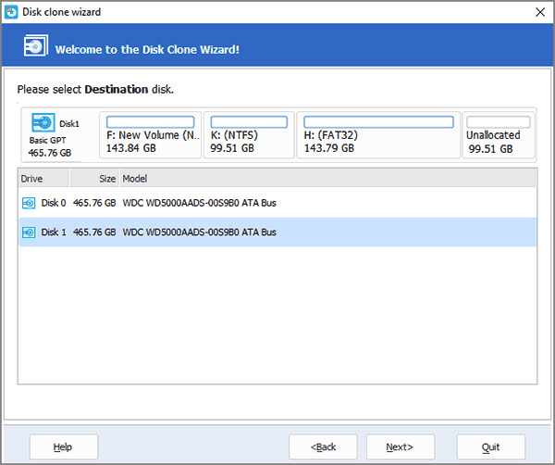The width and height of the screenshot is (555, 465).
Task: Click the disk clone icon in the blue banner
Action: [36, 45]
